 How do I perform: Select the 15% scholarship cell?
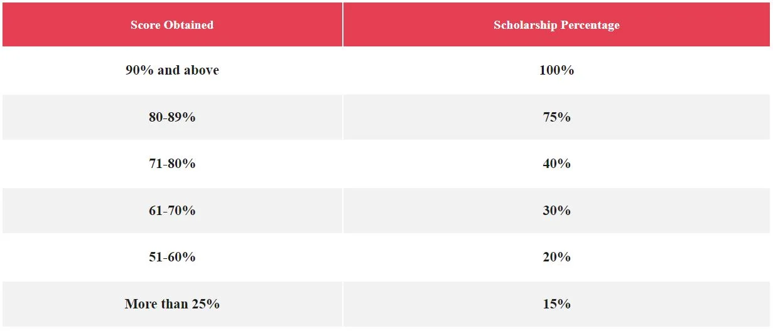[556, 304]
